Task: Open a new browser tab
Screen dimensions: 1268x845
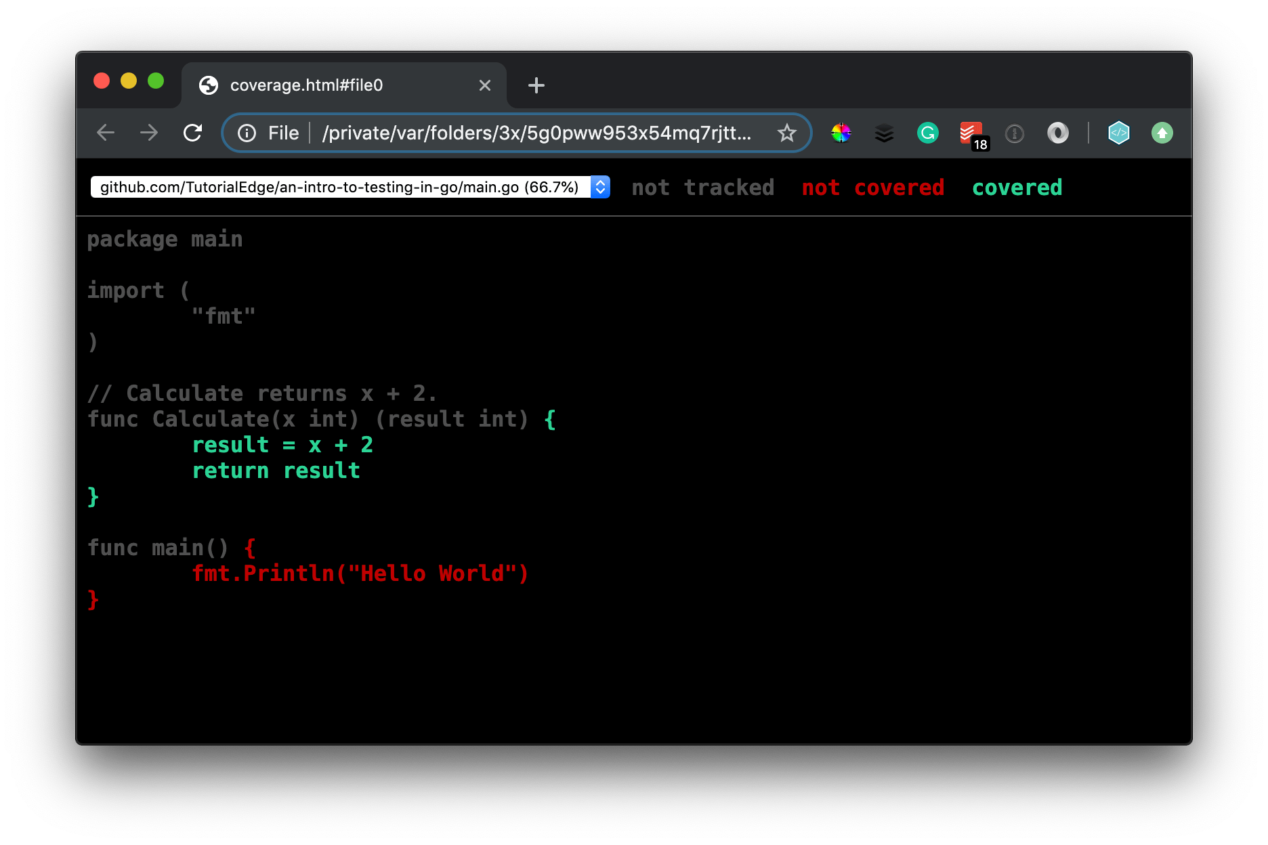Action: click(x=536, y=85)
